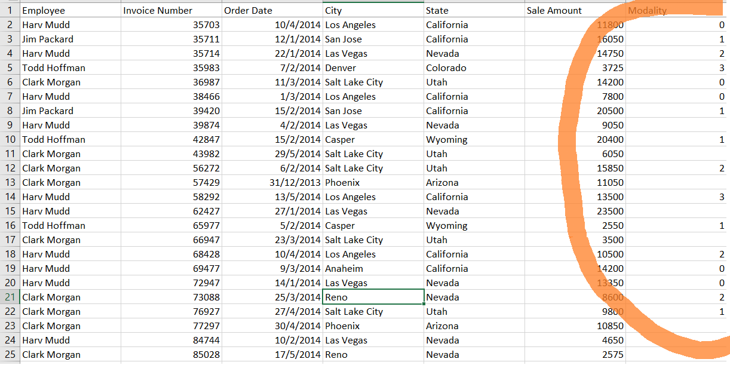Click row header number 1
This screenshot has width=730, height=365.
coord(10,10)
